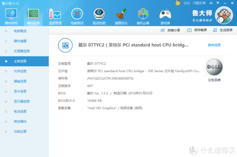Click the 鲁大师 mascot avatar
Screen dimensions: 237x157
pyautogui.click(x=224, y=15)
